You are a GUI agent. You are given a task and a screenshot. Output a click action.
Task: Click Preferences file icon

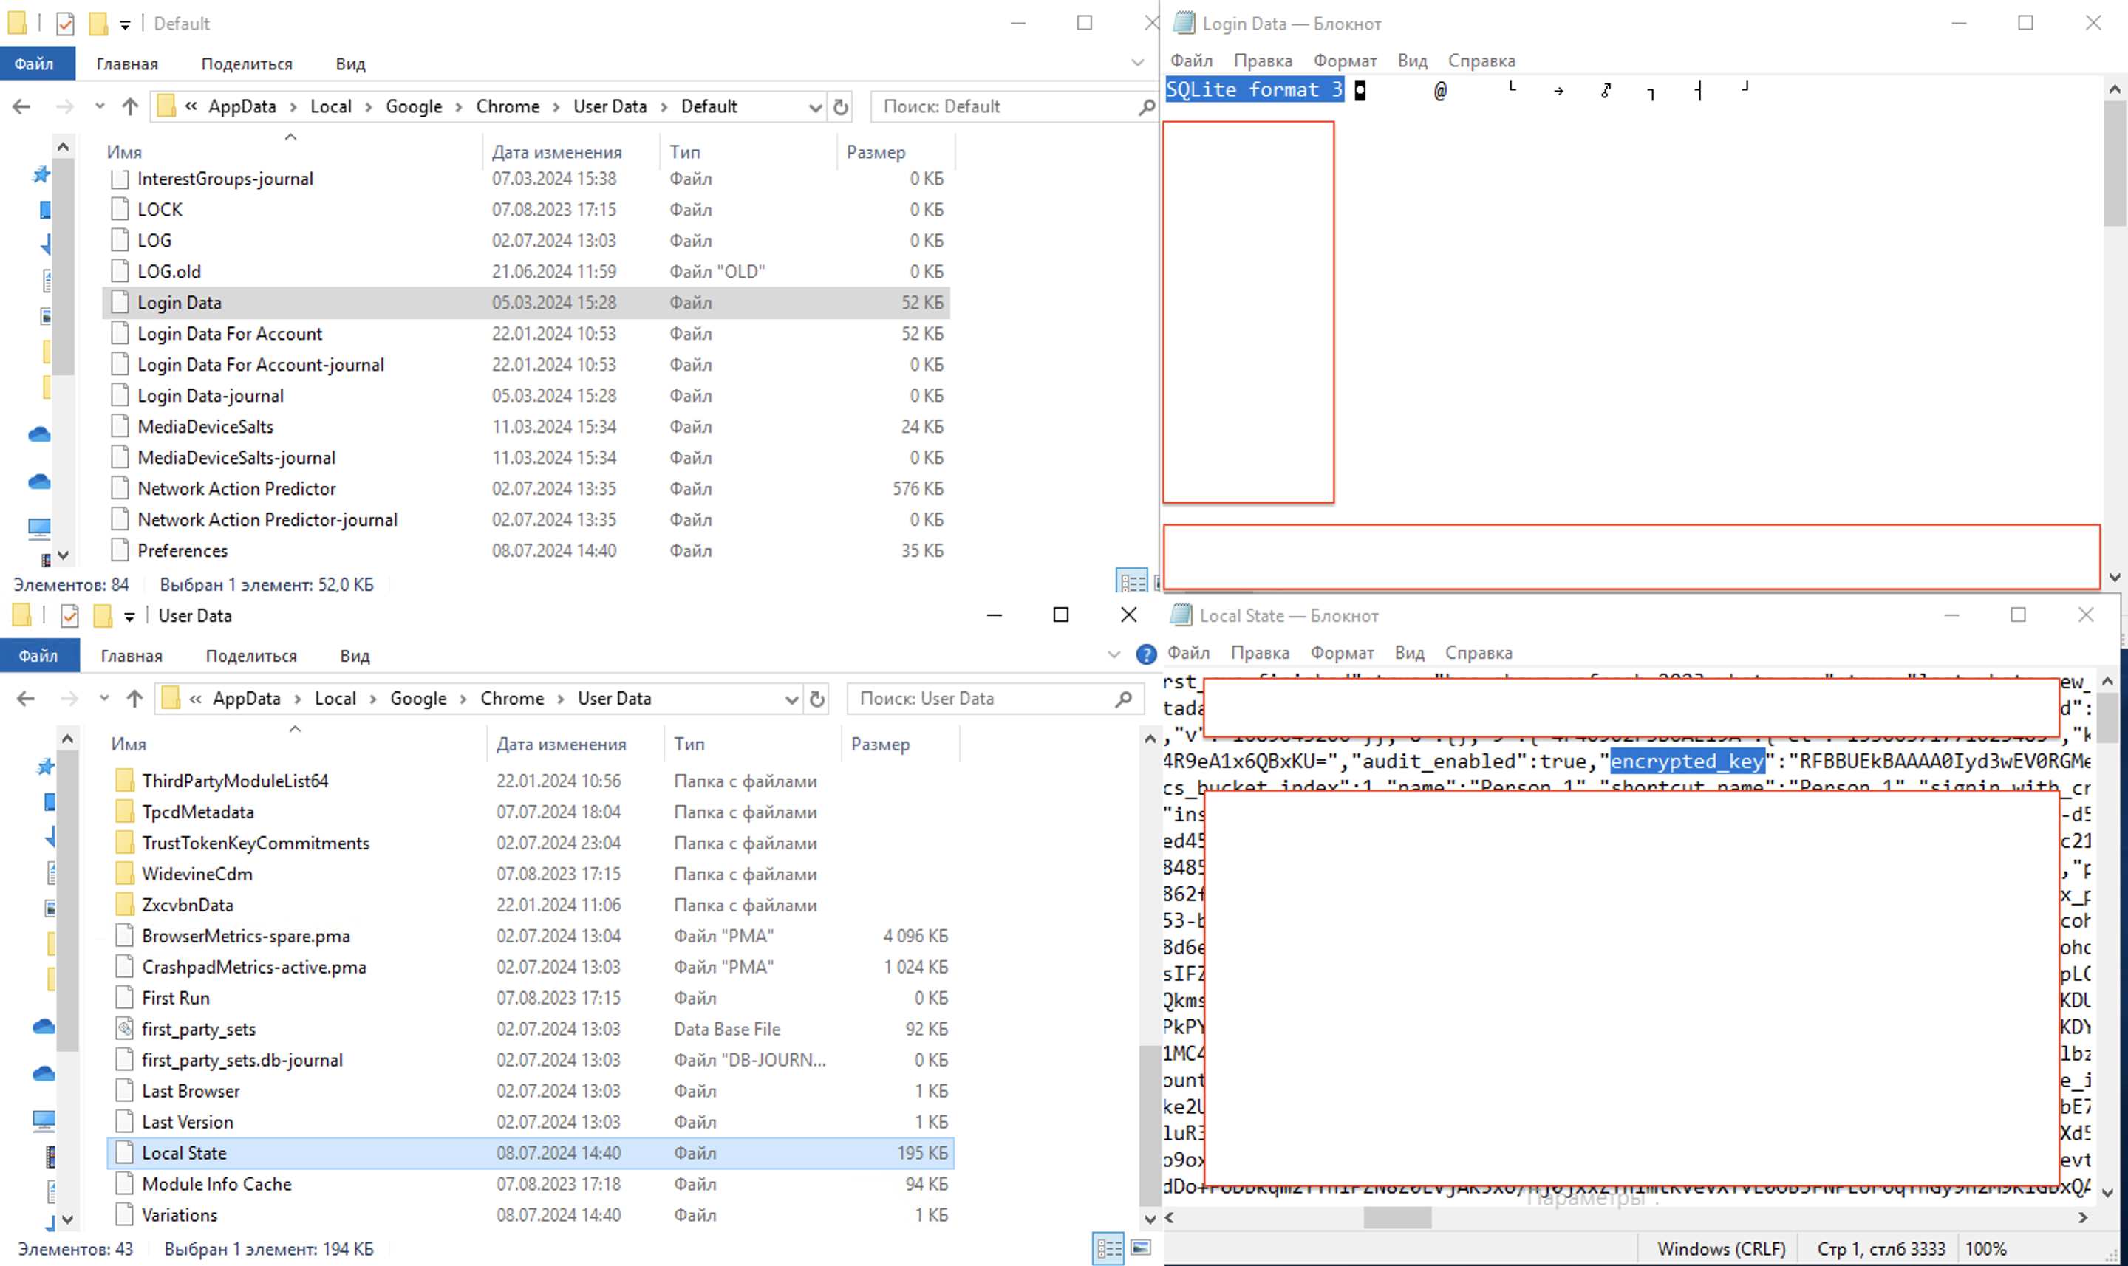tap(120, 550)
